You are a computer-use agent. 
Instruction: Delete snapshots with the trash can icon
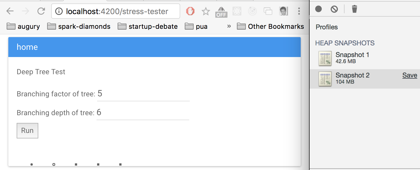pyautogui.click(x=354, y=9)
